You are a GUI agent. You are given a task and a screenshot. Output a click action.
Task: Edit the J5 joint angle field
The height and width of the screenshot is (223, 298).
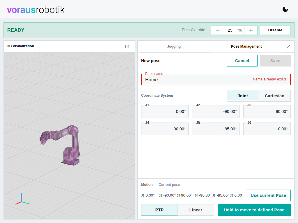[216, 129]
